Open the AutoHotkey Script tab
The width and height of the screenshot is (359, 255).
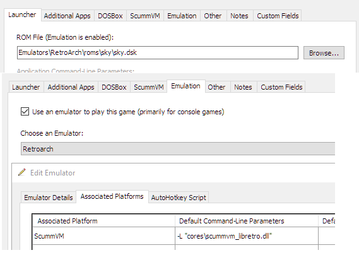pyautogui.click(x=179, y=198)
